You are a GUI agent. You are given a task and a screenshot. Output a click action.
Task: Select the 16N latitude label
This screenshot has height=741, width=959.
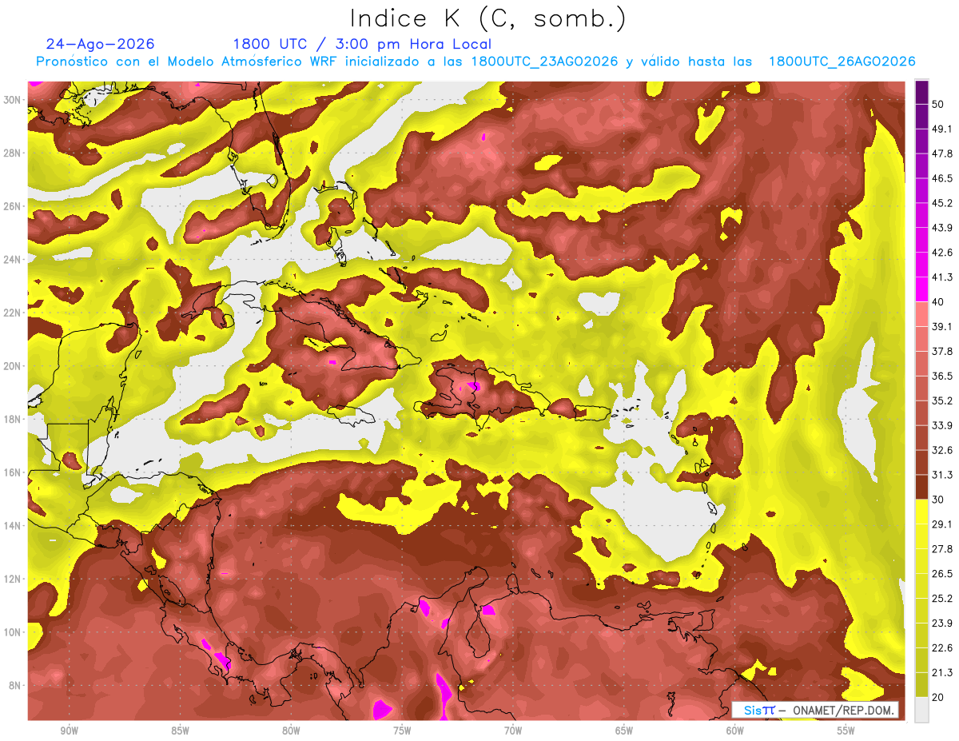14,472
